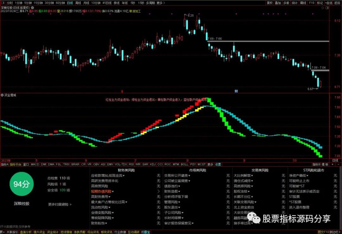Click the 北上资金卖出 risk item
The image size is (342, 234).
244,207
